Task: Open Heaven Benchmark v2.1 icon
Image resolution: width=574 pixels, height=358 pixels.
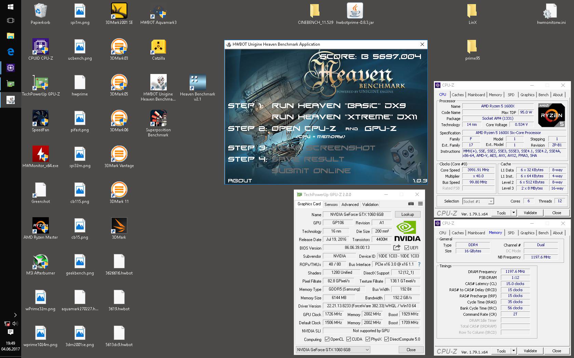Action: pyautogui.click(x=197, y=88)
